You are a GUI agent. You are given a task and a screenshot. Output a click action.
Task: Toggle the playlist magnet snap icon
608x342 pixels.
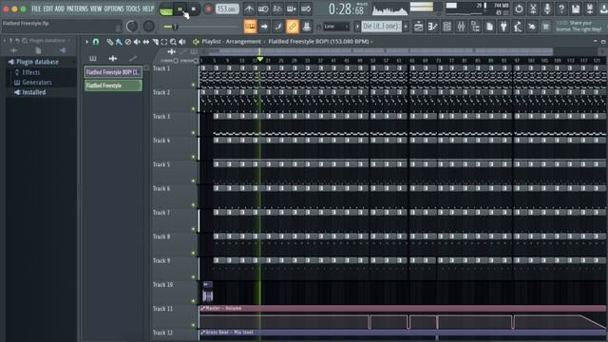pyautogui.click(x=96, y=42)
